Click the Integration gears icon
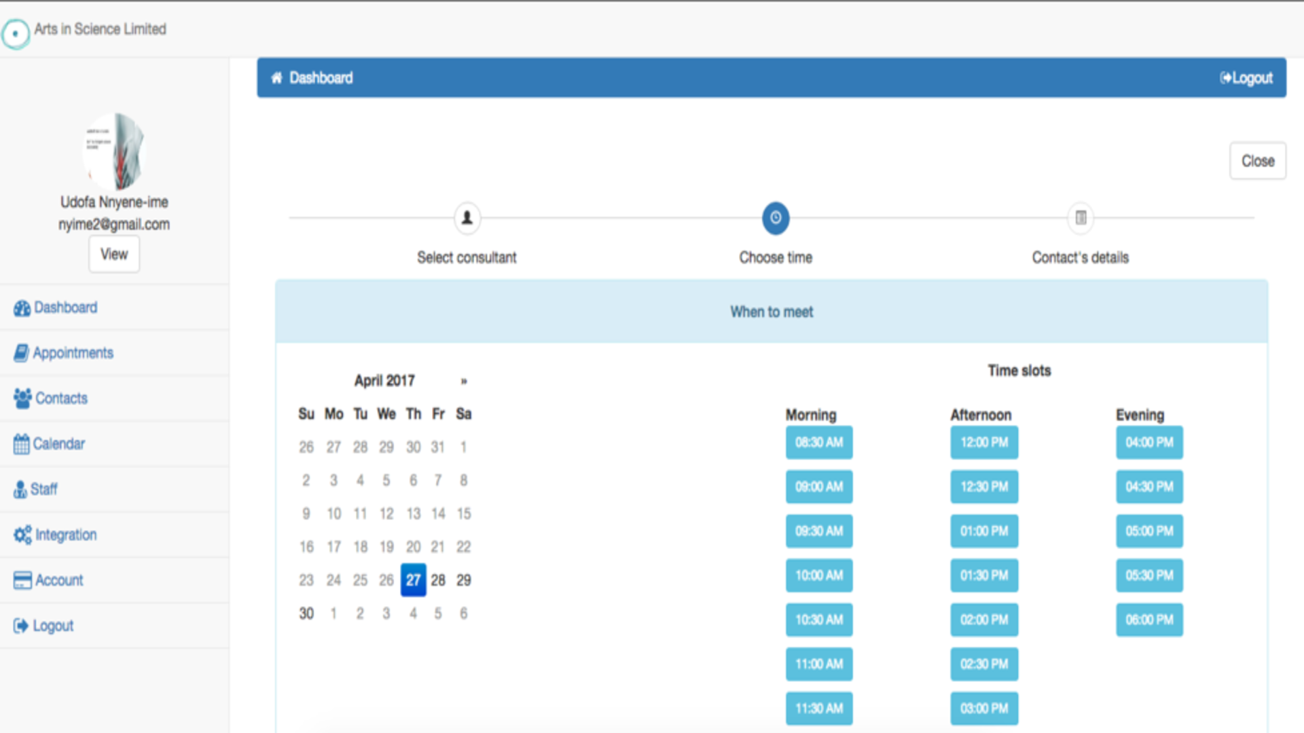The image size is (1304, 733). (22, 535)
